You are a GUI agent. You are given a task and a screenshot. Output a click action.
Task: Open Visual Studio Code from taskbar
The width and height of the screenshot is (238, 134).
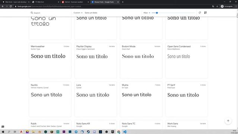tap(125, 132)
